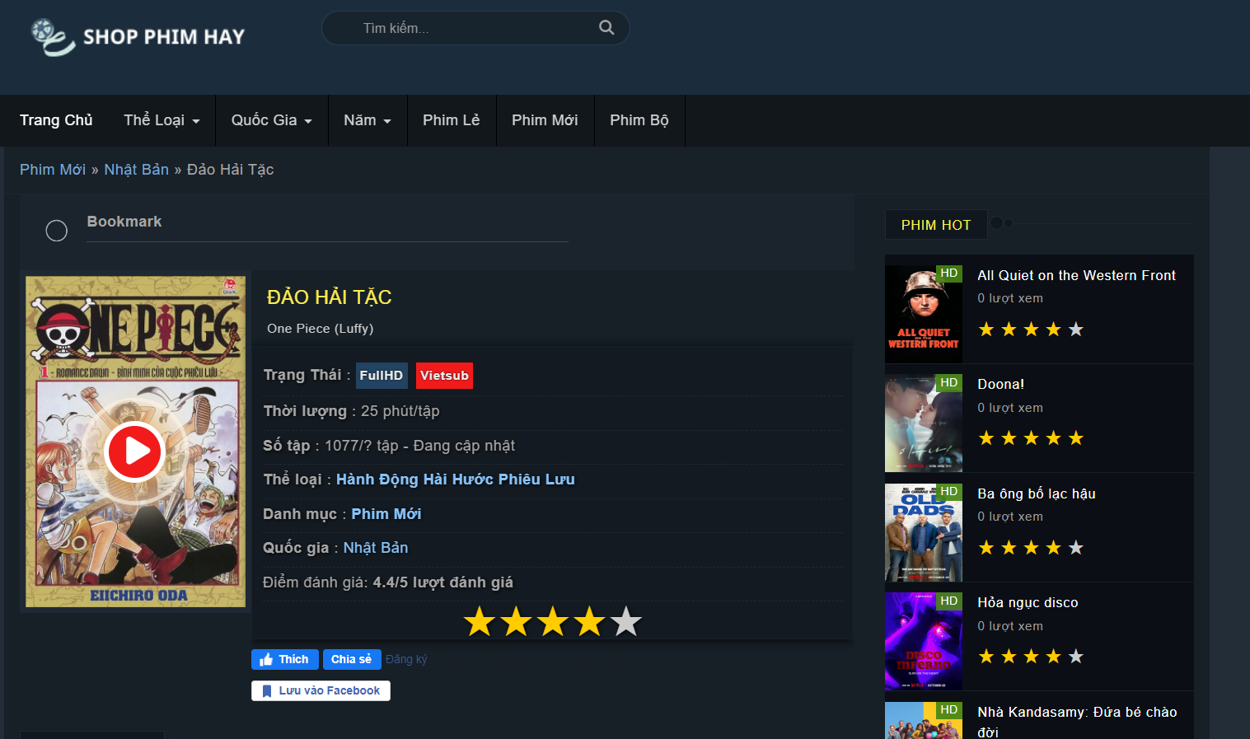Click the One Piece poster image

coord(135,442)
